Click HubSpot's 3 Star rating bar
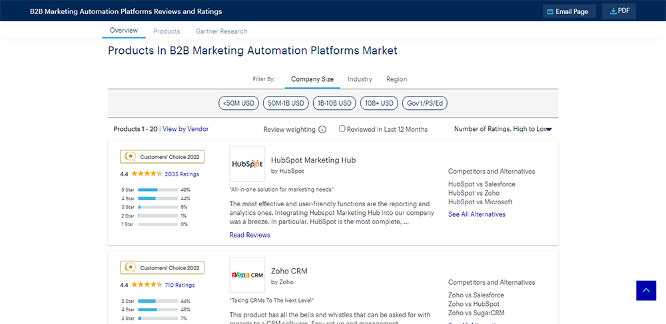The image size is (666, 324). click(x=158, y=207)
